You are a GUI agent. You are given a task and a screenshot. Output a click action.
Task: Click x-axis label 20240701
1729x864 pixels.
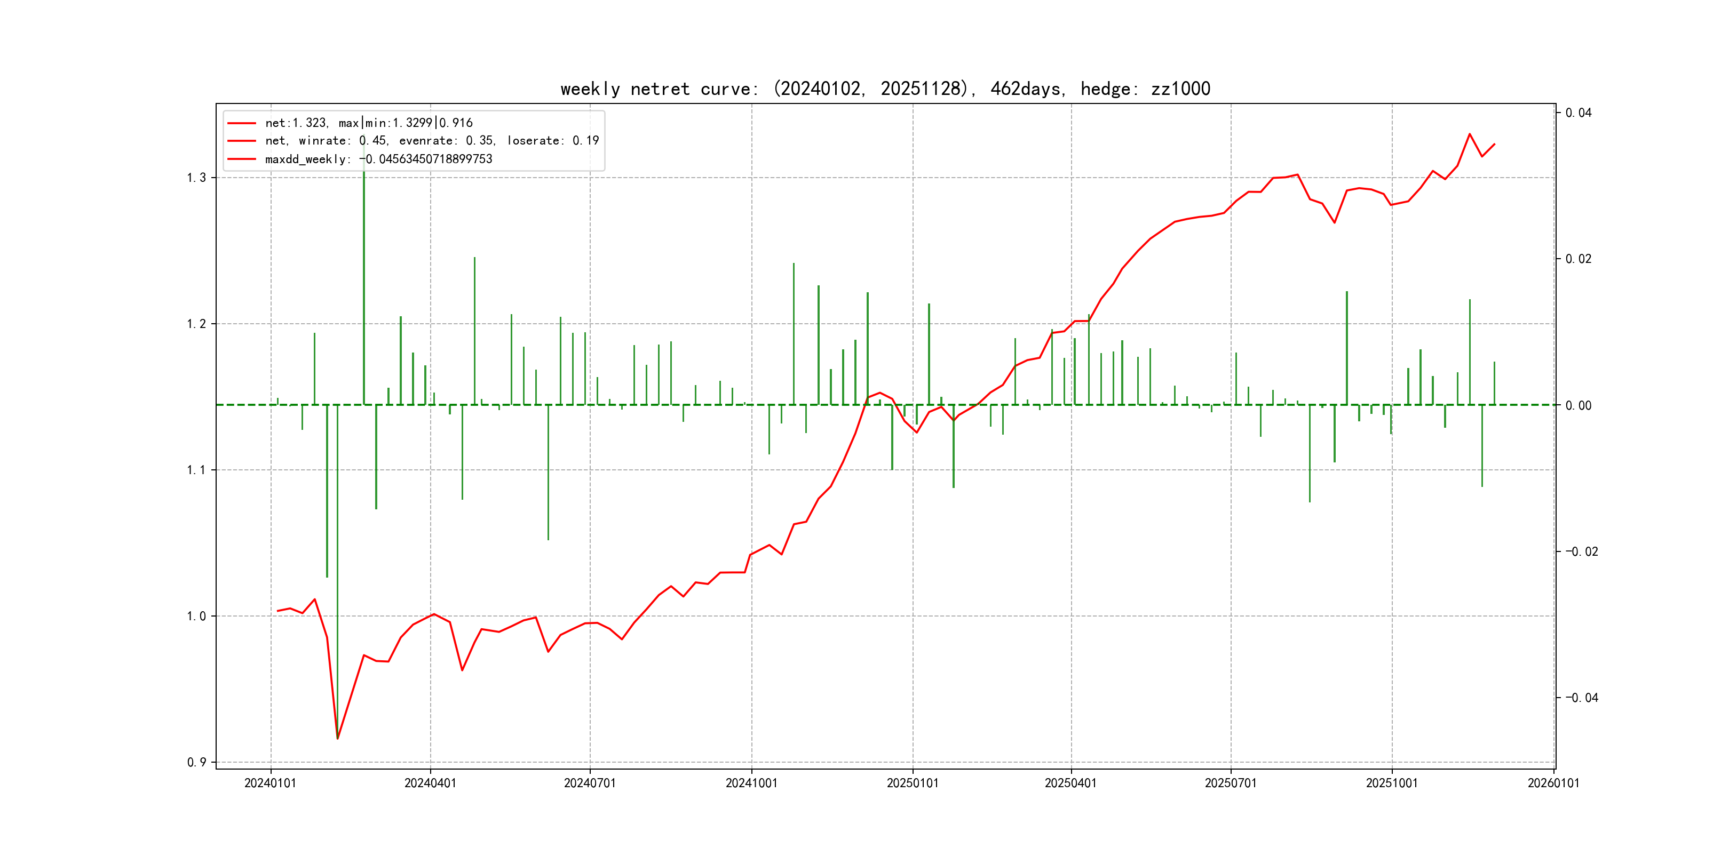[x=590, y=783]
